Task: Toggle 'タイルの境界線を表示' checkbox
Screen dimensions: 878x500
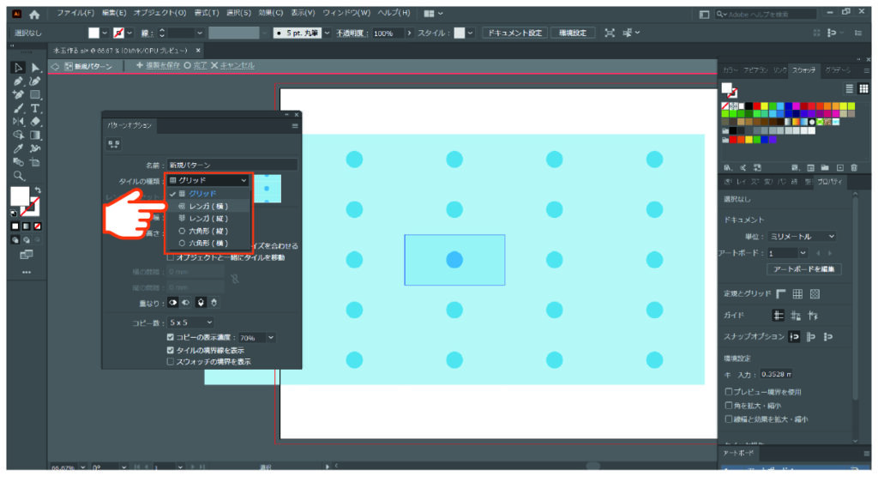Action: point(171,350)
